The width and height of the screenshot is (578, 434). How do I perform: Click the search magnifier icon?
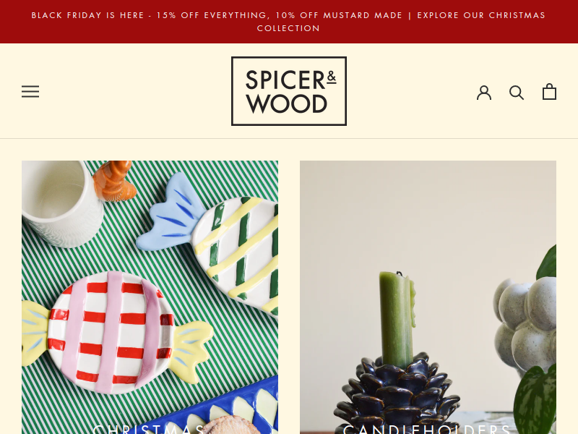tap(517, 93)
